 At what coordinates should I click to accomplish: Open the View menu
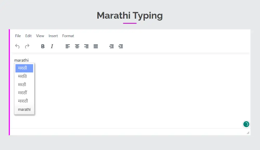click(40, 36)
